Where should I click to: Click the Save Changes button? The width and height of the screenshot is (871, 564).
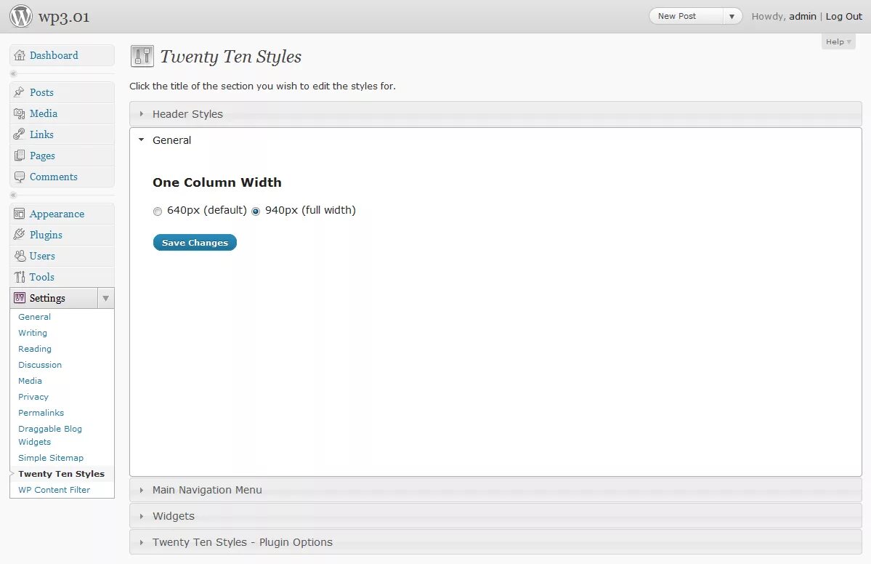[x=195, y=242]
